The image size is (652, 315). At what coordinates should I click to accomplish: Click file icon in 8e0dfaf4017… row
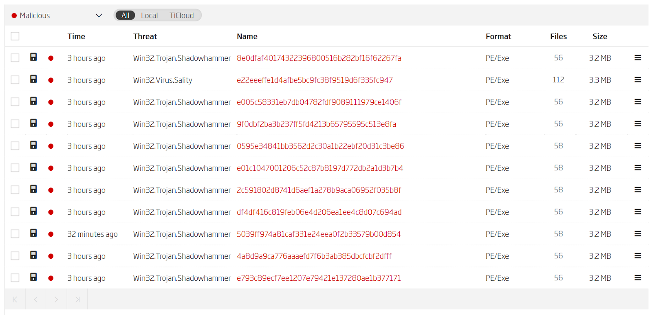pos(33,57)
